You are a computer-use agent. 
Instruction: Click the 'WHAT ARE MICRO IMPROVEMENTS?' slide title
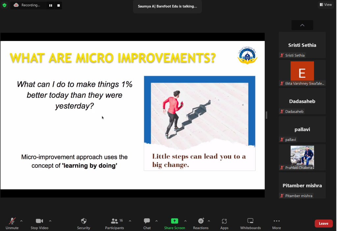[x=113, y=58]
